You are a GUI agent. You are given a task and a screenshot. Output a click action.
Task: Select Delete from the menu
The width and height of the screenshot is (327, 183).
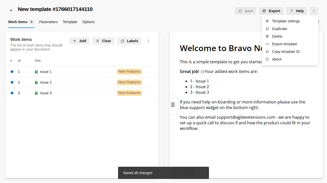pos(277,36)
